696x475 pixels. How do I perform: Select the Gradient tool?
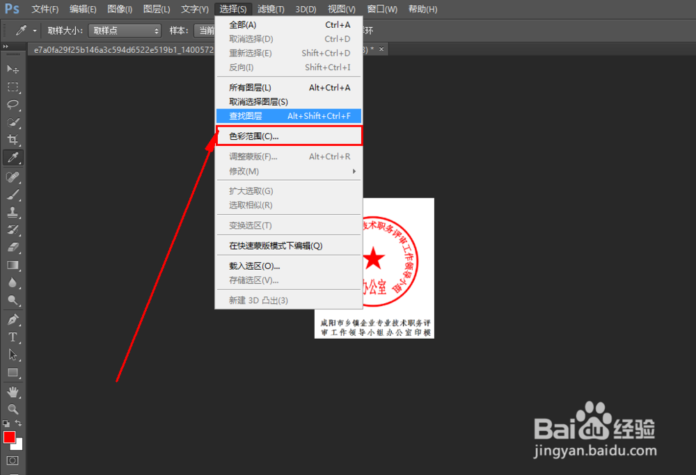(13, 265)
